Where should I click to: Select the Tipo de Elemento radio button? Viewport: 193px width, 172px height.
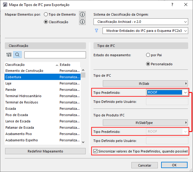[x=46, y=14]
